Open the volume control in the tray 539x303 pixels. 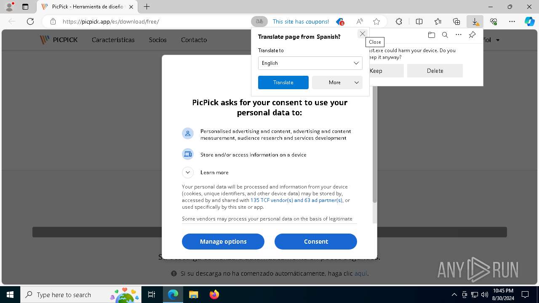click(485, 295)
